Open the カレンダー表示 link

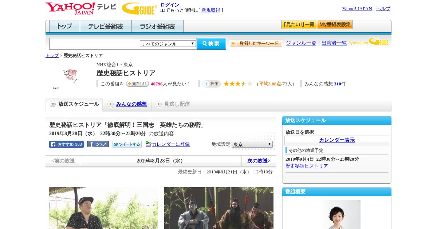pos(337,140)
